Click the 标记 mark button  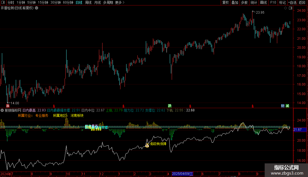[282, 2]
